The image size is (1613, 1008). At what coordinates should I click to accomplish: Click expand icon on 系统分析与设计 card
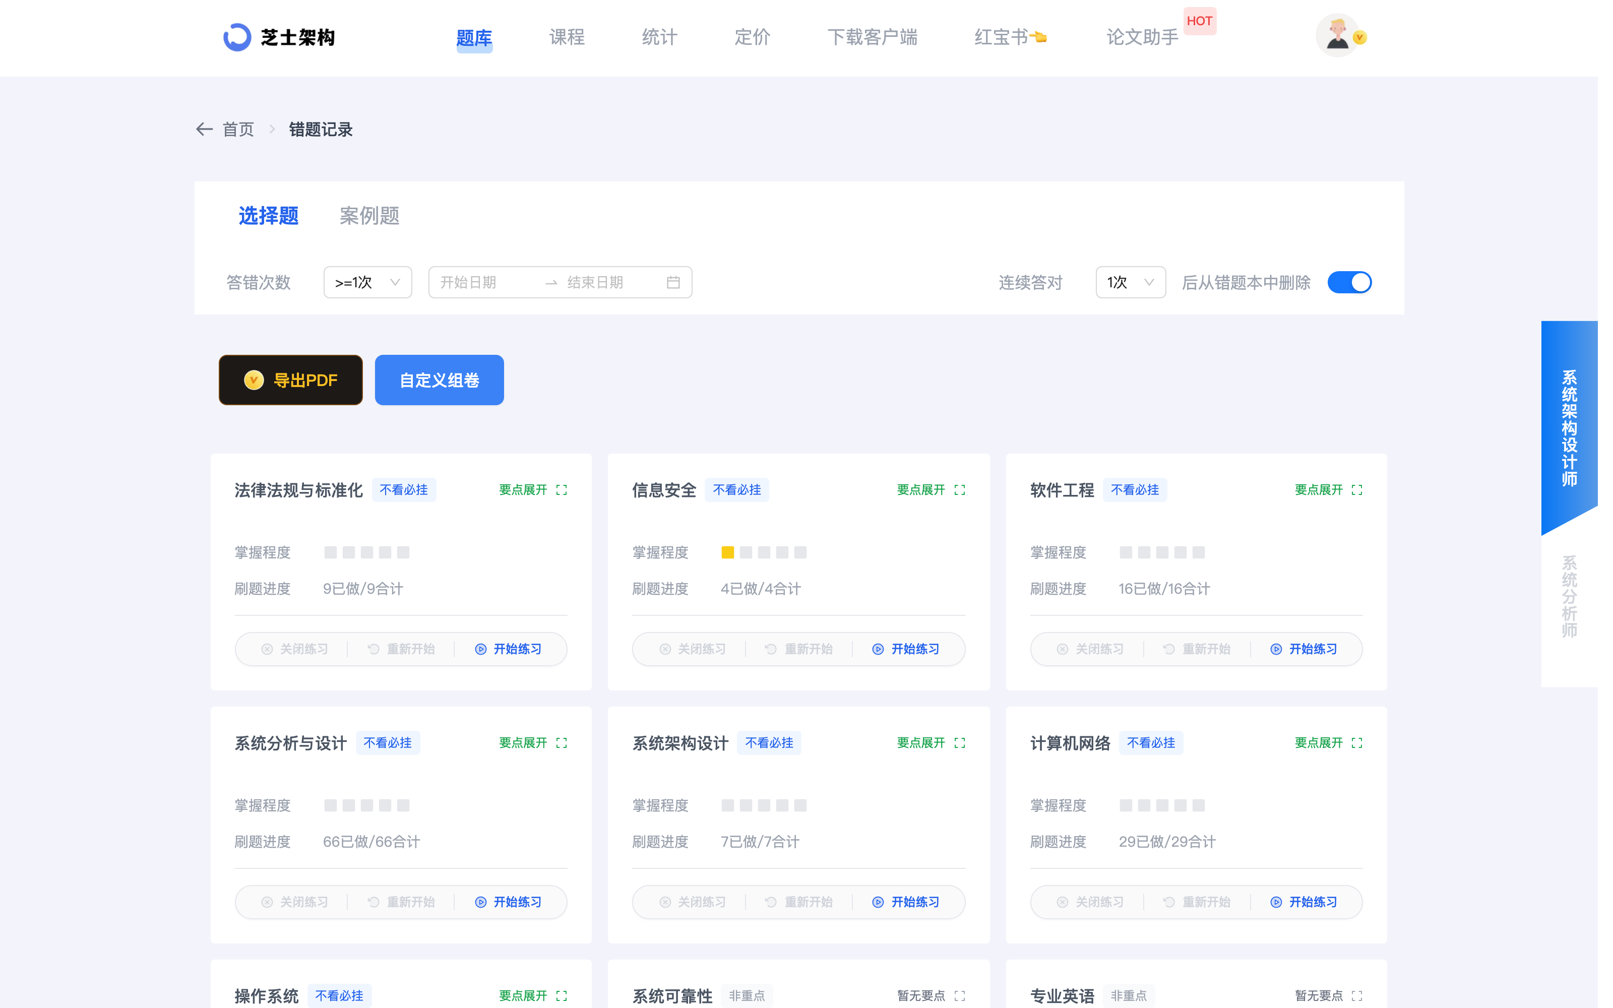562,743
